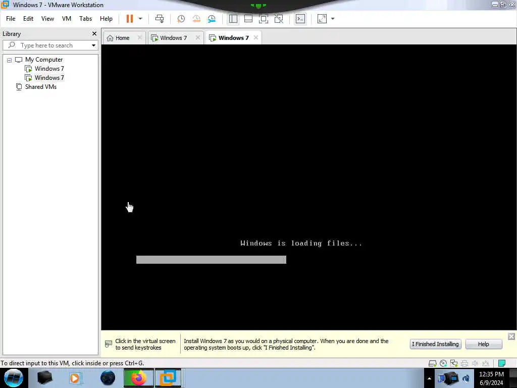Open the View menu

[x=47, y=19]
